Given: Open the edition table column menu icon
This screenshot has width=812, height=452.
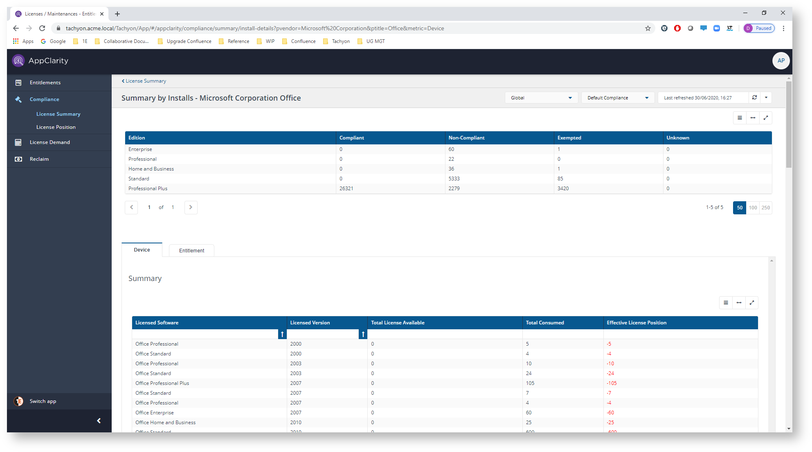Looking at the screenshot, I should click(740, 118).
